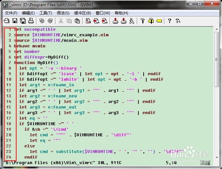Minimize the GVIM window

coord(191,3)
